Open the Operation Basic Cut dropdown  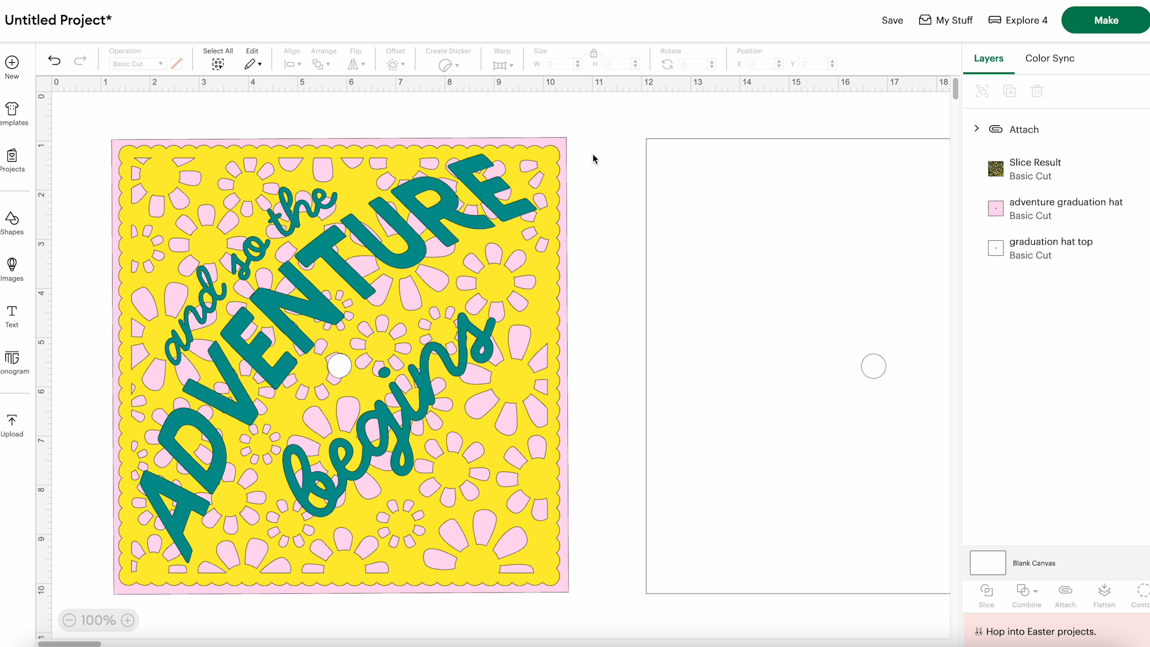point(138,64)
